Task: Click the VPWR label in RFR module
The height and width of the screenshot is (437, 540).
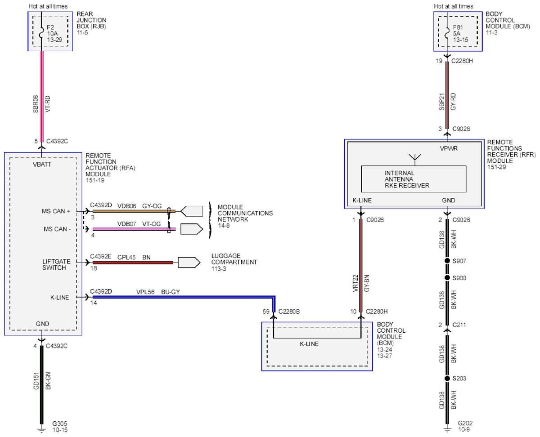Action: (x=449, y=148)
